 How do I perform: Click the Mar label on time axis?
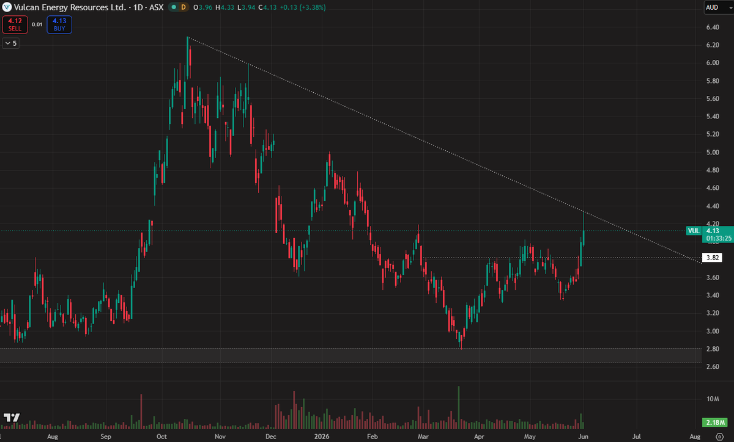point(423,437)
